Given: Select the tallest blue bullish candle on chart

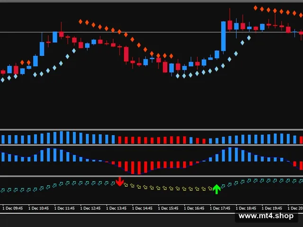Looking at the screenshot, I should (223, 36).
